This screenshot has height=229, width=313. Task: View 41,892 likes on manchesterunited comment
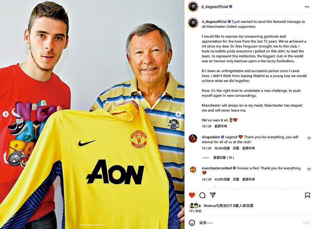(x=222, y=179)
